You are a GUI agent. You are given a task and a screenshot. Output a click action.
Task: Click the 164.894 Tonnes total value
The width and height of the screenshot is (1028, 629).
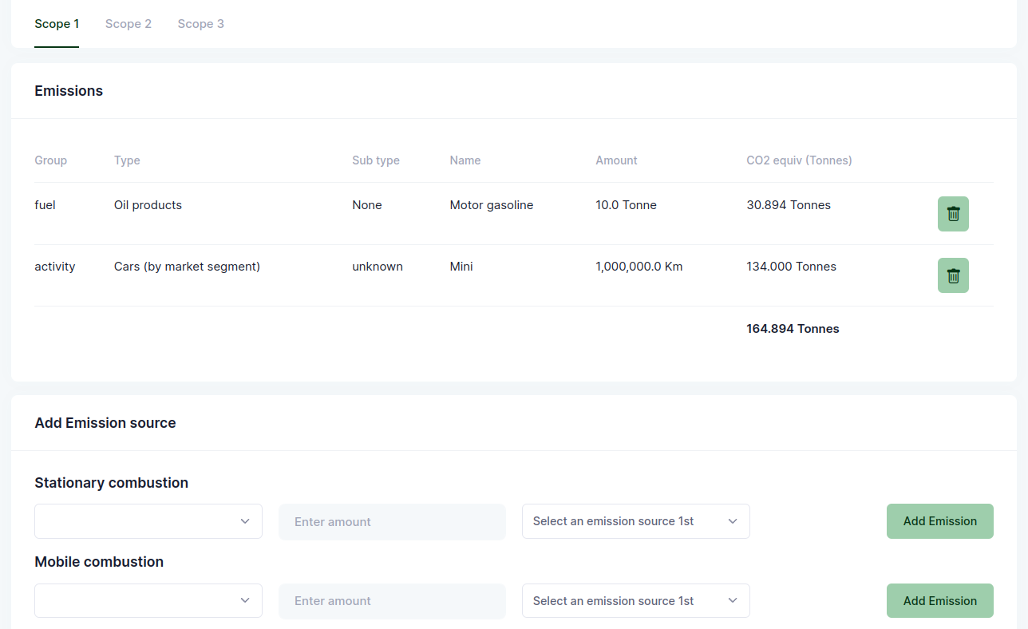[x=793, y=329]
